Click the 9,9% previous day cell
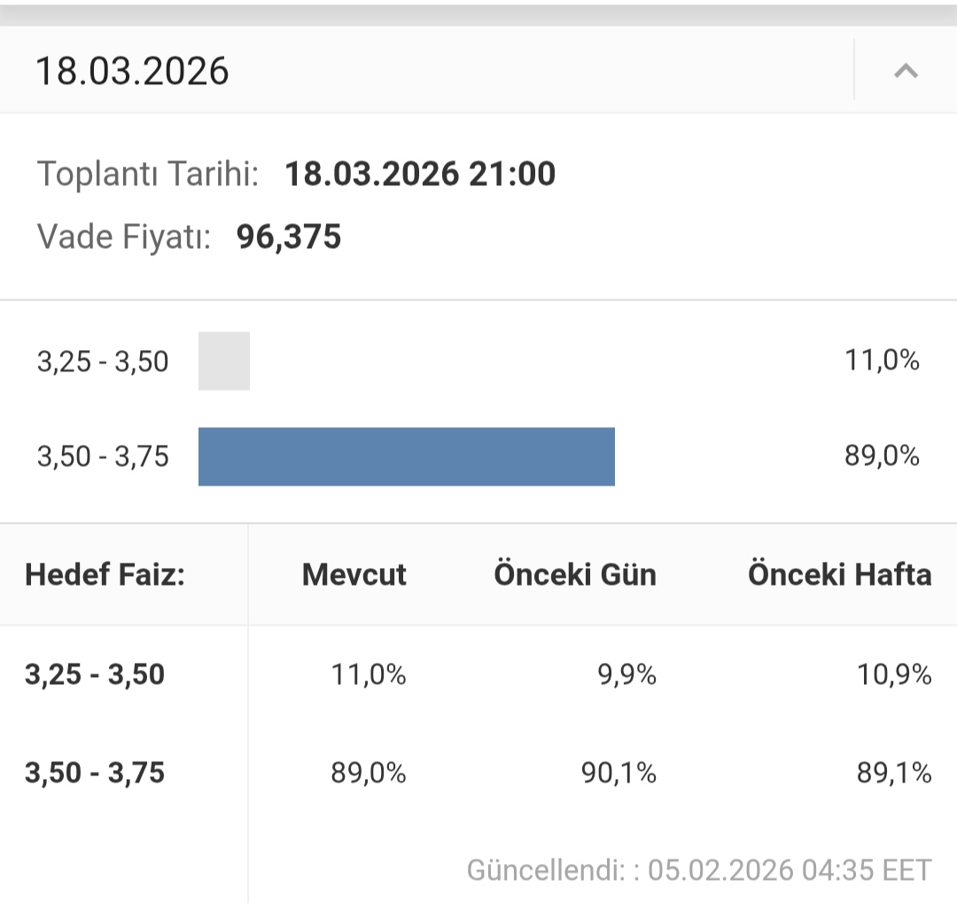The image size is (957, 903). (x=627, y=675)
